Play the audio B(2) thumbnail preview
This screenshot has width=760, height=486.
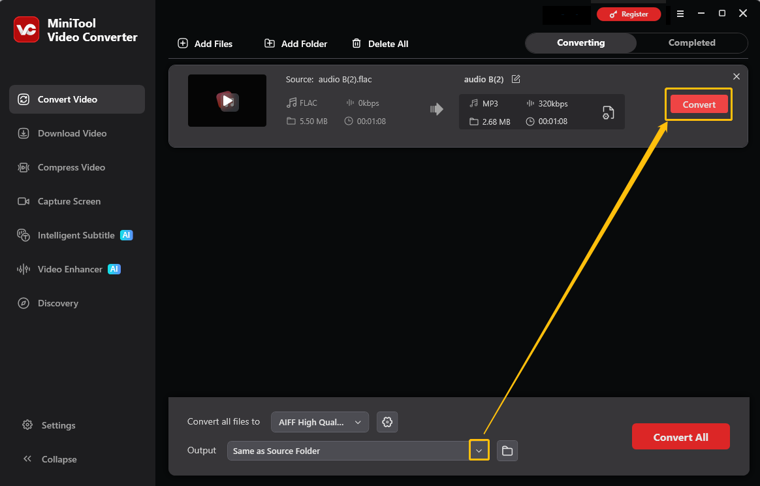tap(227, 101)
